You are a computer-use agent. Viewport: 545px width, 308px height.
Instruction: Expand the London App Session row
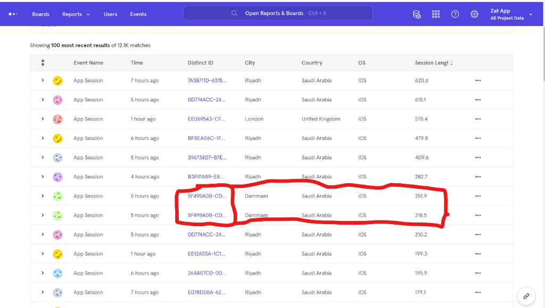tap(43, 119)
